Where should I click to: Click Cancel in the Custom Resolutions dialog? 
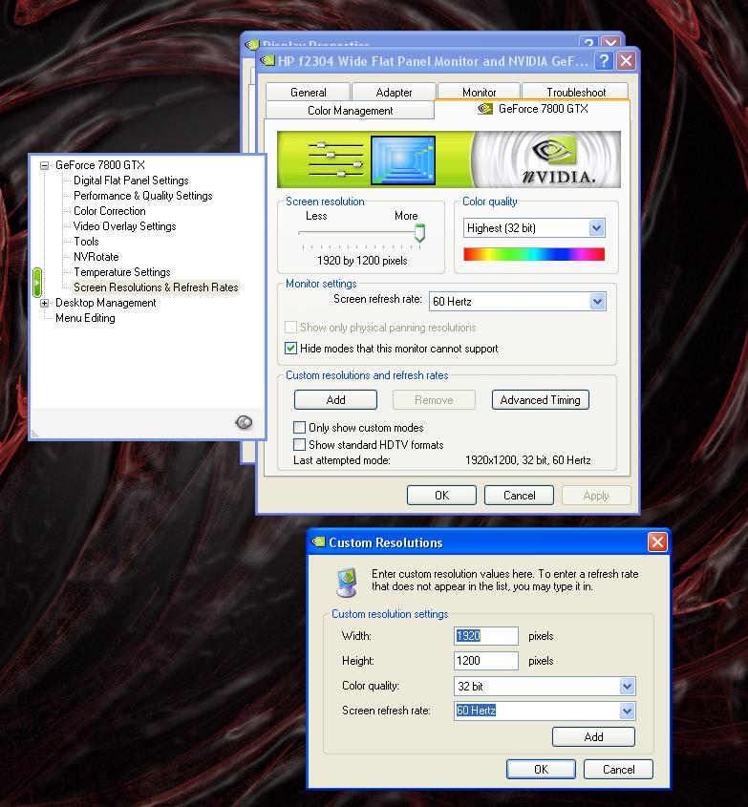point(618,770)
